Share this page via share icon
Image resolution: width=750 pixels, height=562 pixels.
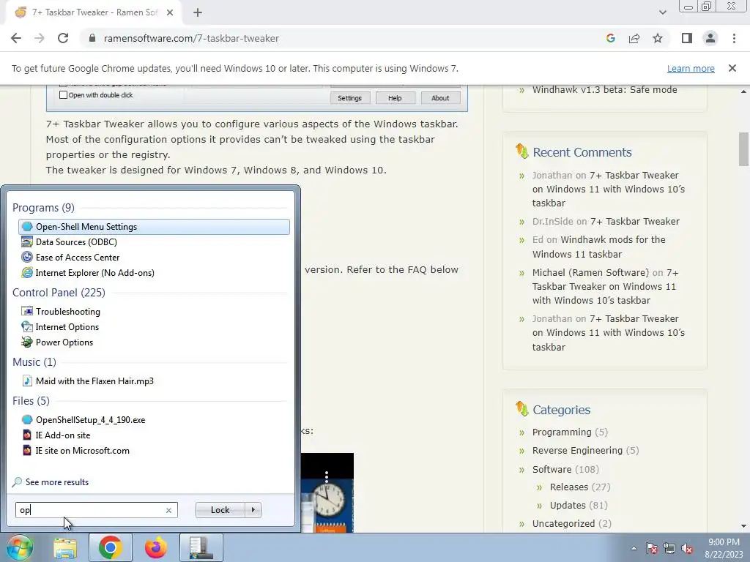[634, 38]
